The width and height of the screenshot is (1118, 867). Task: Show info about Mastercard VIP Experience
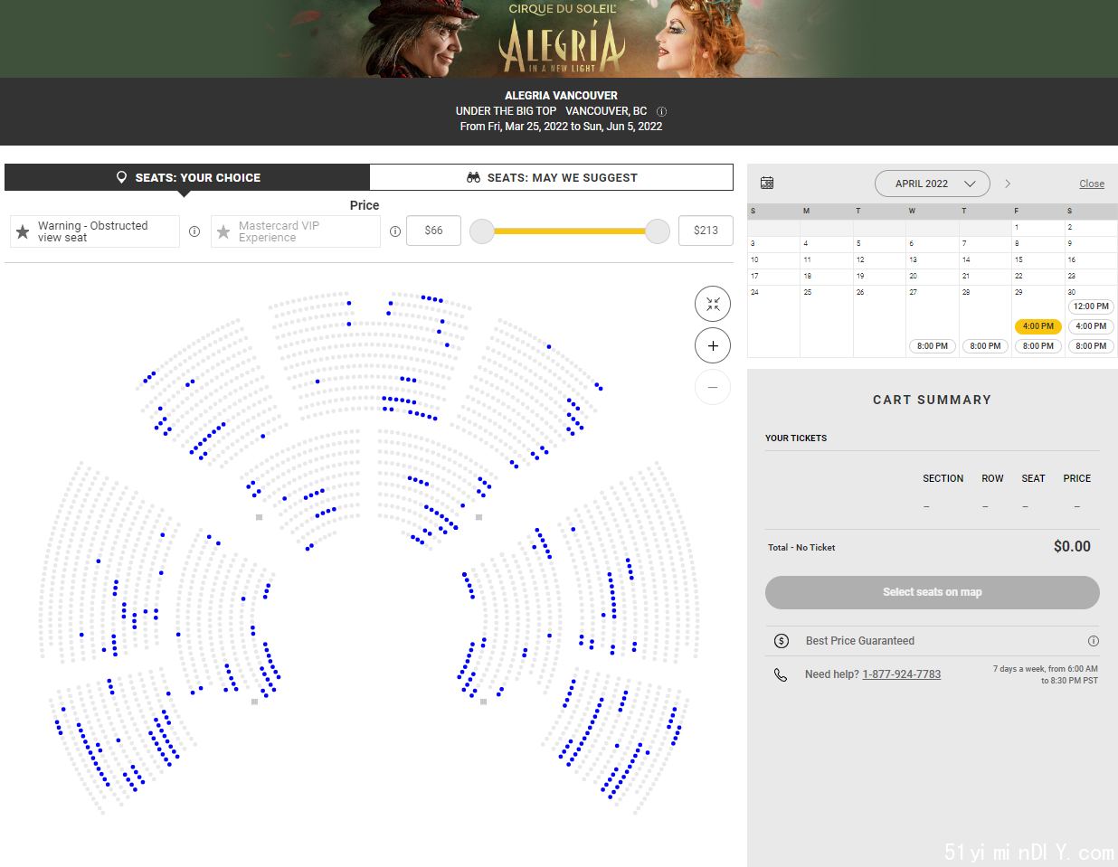395,231
